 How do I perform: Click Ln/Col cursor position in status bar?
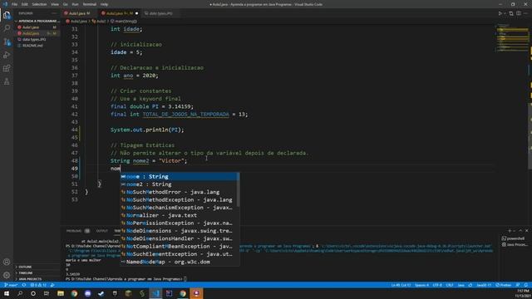[401, 285]
